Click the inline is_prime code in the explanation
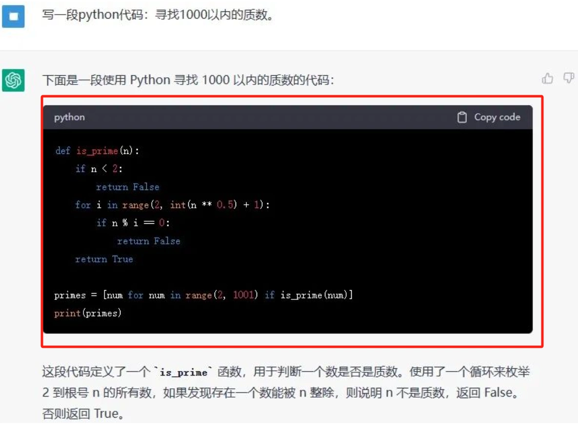Viewport: 578px width, 424px height. 183,372
